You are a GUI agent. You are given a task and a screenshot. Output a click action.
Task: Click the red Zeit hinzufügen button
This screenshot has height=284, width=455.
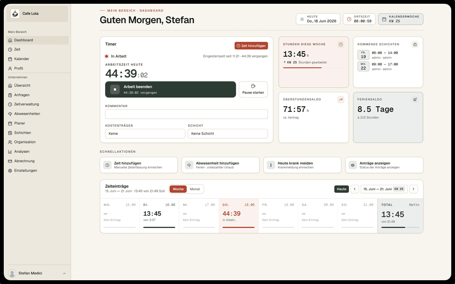tap(251, 46)
